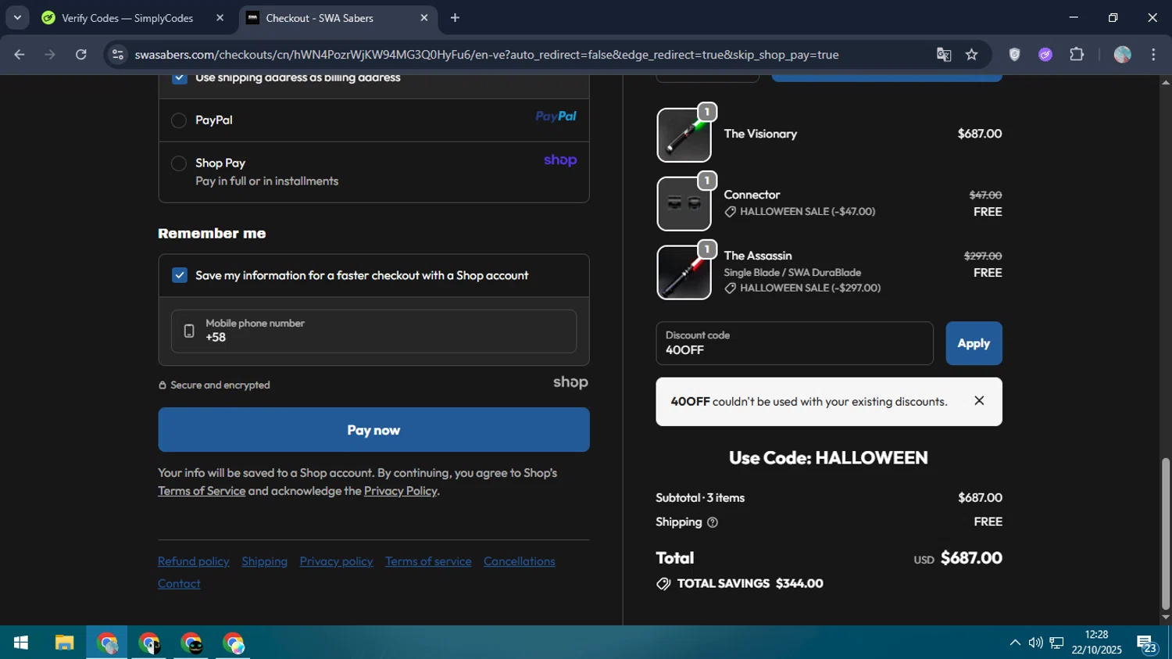The width and height of the screenshot is (1172, 659).
Task: Click the total savings tag icon
Action: 663,584
